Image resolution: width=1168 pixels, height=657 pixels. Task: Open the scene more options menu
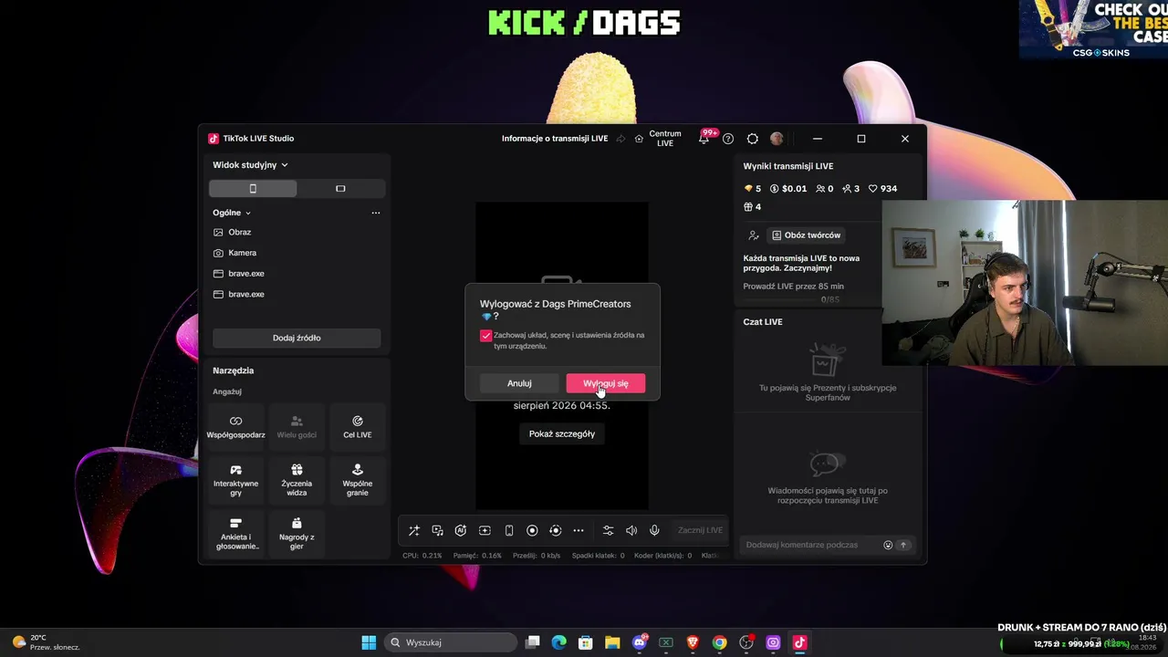coord(375,213)
